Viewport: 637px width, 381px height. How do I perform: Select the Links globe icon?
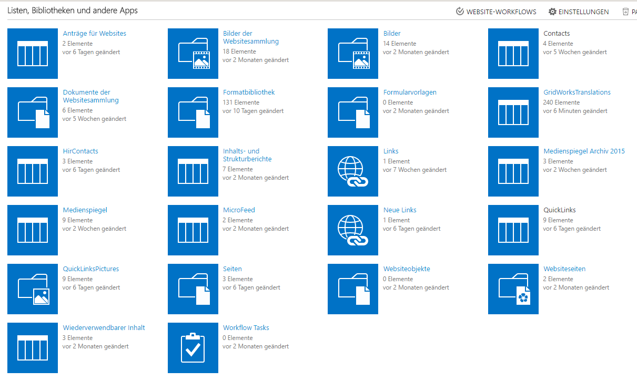(x=352, y=171)
